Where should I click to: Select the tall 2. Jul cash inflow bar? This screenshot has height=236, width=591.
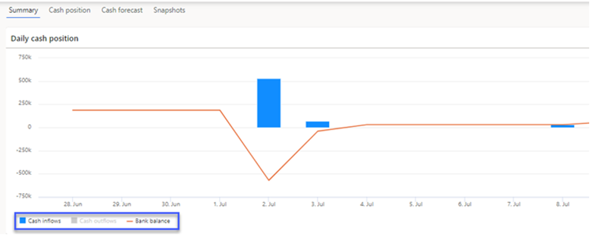269,103
